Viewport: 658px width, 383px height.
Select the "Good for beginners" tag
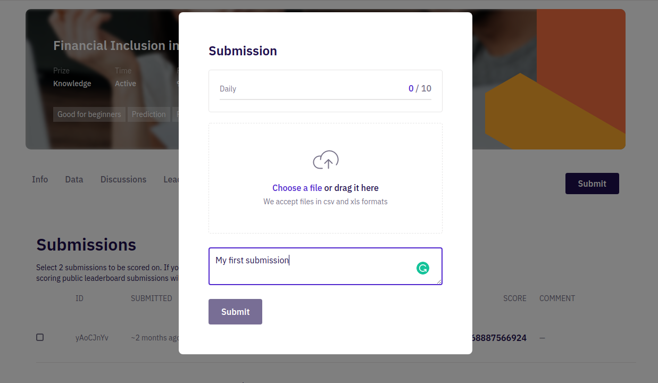[89, 114]
